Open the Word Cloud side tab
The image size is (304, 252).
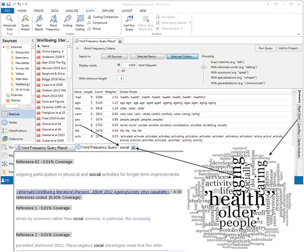point(300,113)
